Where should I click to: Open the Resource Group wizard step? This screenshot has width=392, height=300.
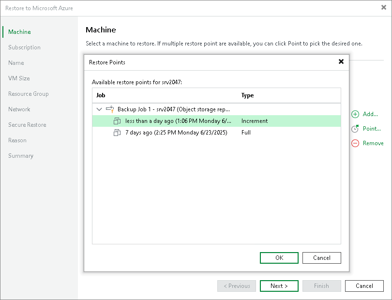click(x=29, y=94)
